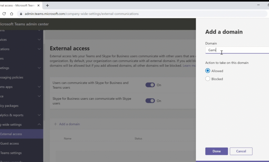The width and height of the screenshot is (269, 162).
Task: Collapse Org-wide settings chevron
Action: click(39, 124)
